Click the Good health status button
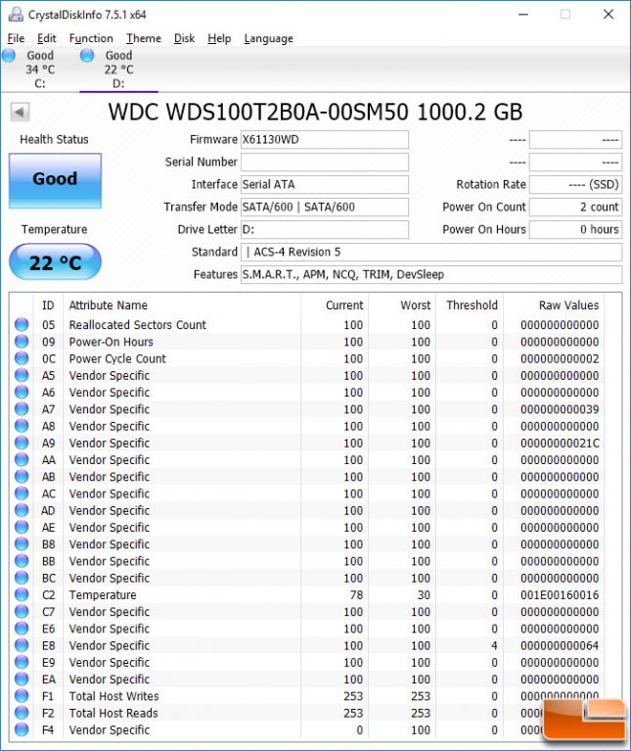This screenshot has width=631, height=751. click(55, 180)
